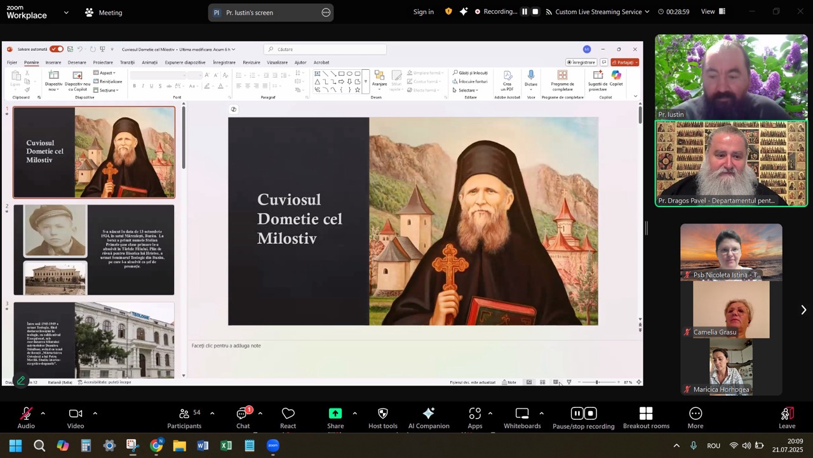
Task: Unmute the microphone Audio button
Action: click(x=26, y=417)
